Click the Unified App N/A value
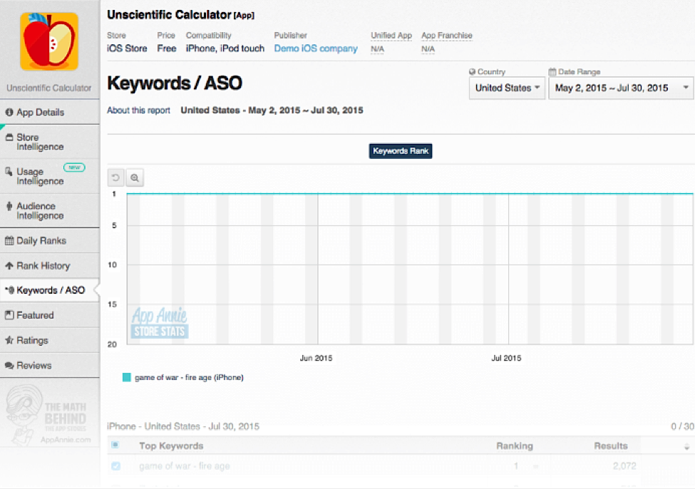 pyautogui.click(x=377, y=48)
